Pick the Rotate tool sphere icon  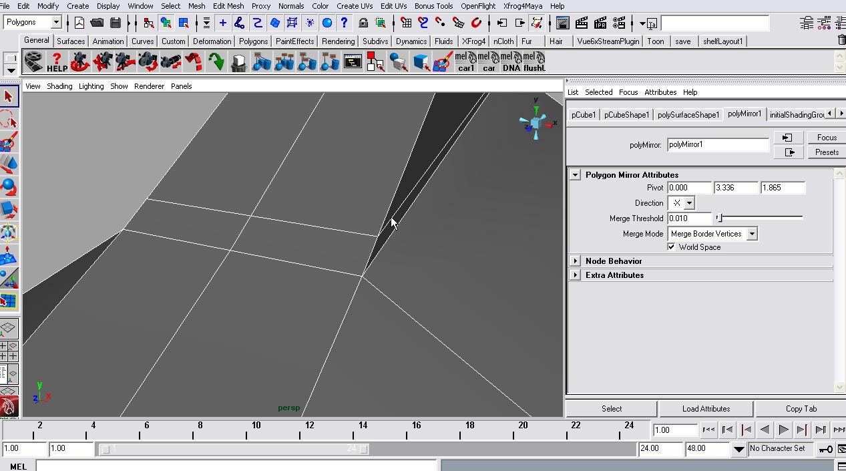point(9,186)
